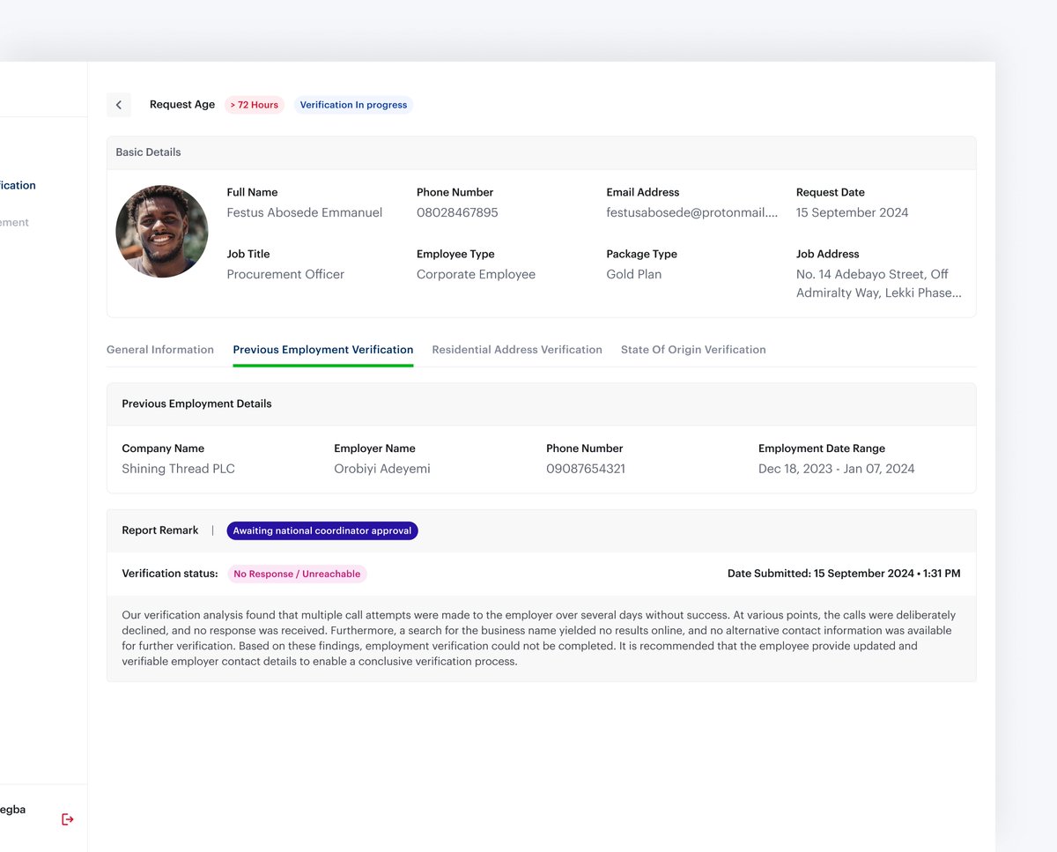Click Gold Plan package type

click(633, 274)
